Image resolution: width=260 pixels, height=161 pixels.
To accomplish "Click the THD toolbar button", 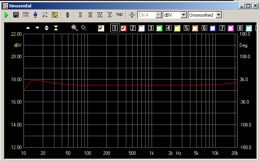I will tap(119, 15).
